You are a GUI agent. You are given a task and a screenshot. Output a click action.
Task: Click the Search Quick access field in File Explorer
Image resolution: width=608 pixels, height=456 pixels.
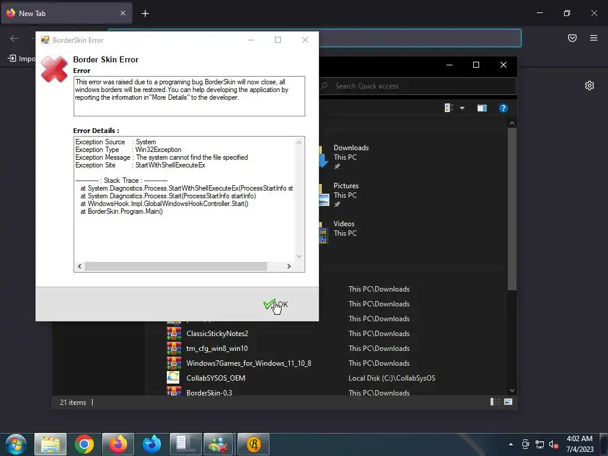418,86
